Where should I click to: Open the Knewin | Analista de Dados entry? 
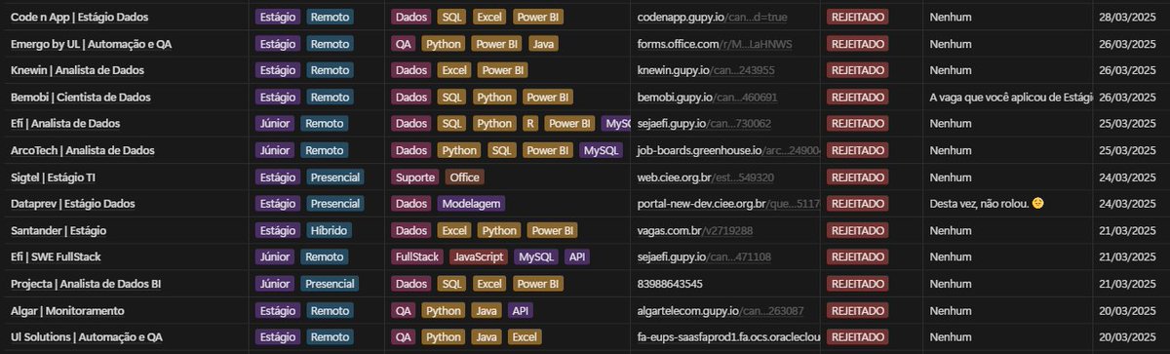[78, 70]
